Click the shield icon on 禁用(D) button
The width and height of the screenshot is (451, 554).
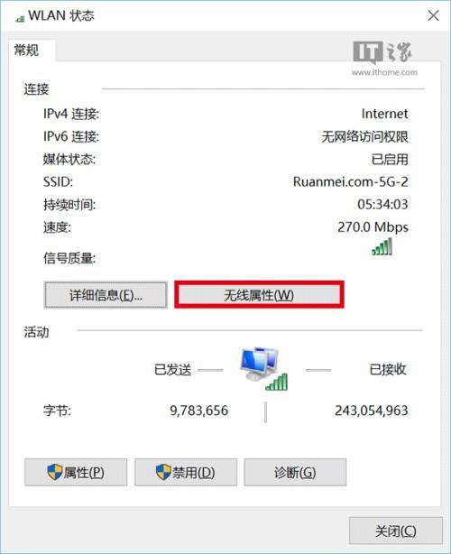coord(163,472)
